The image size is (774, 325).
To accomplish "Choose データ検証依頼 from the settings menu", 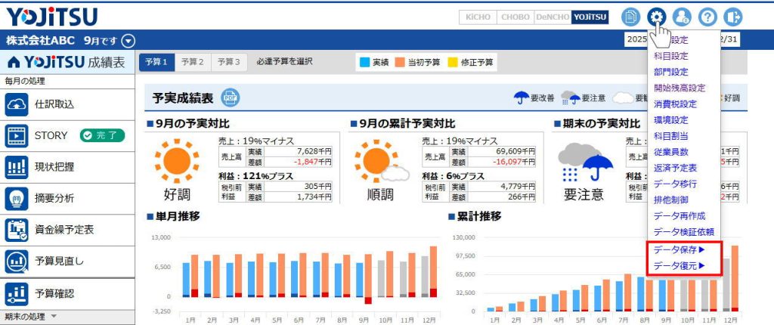I will click(683, 231).
